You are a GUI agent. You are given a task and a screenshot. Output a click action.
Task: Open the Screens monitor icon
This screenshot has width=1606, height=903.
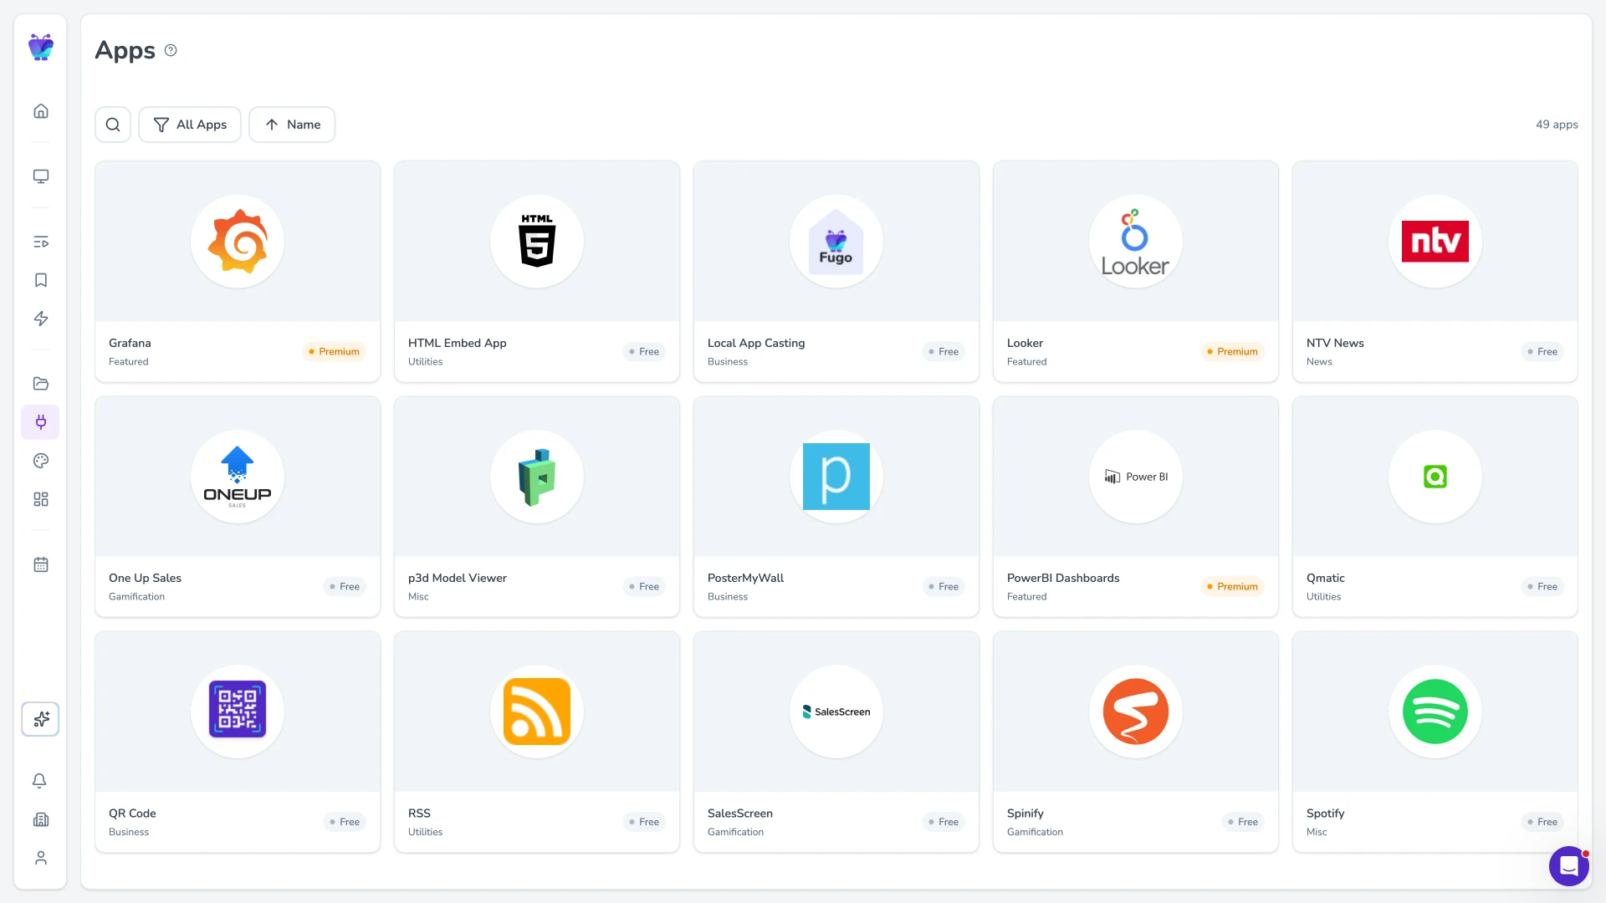40,176
